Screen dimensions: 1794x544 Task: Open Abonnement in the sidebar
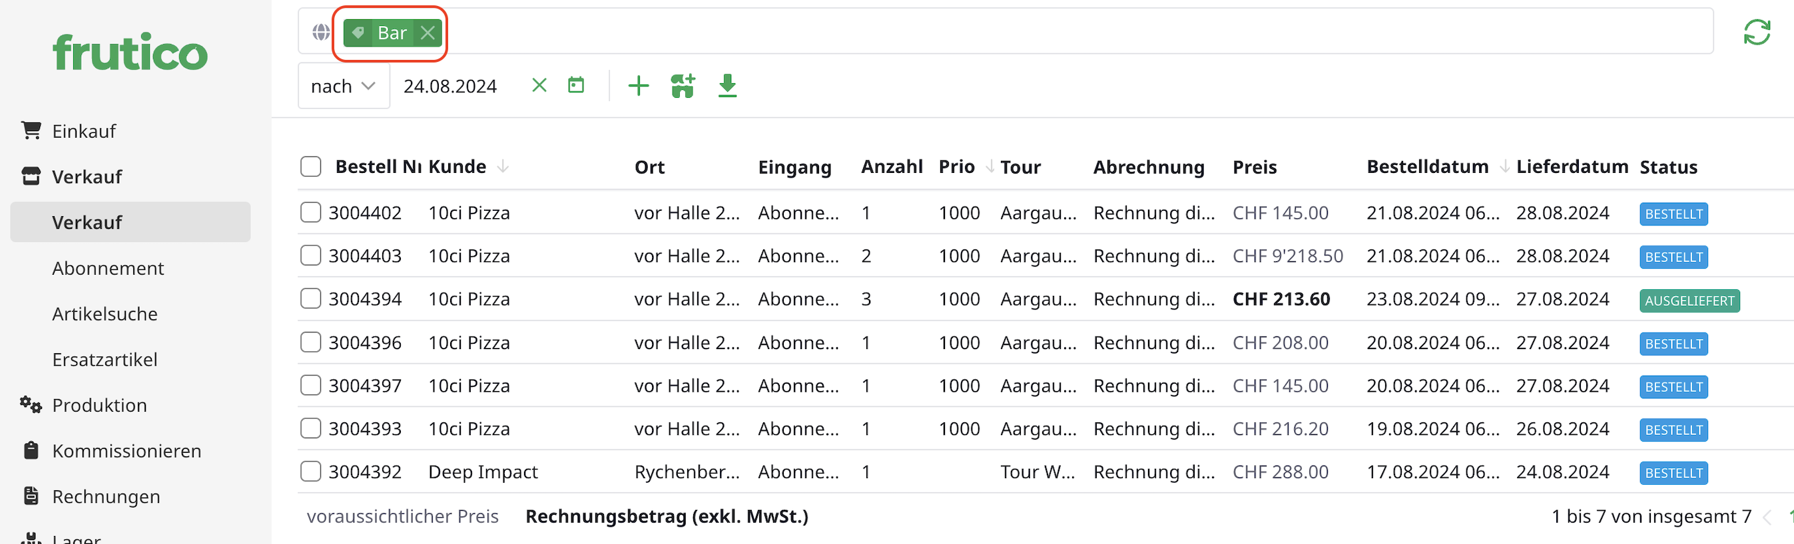coord(108,269)
